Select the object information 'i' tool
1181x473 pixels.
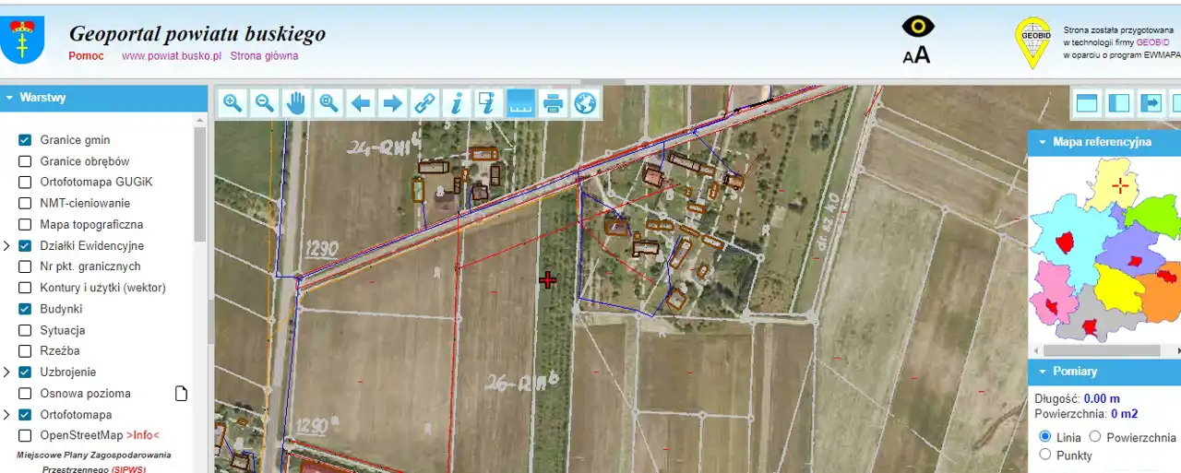click(x=457, y=103)
